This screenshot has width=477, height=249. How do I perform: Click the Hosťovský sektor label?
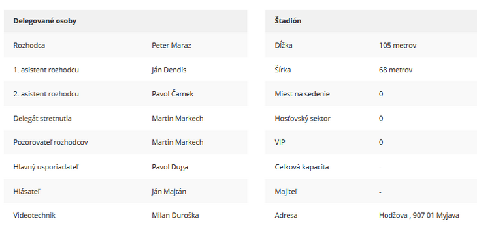pyautogui.click(x=303, y=118)
